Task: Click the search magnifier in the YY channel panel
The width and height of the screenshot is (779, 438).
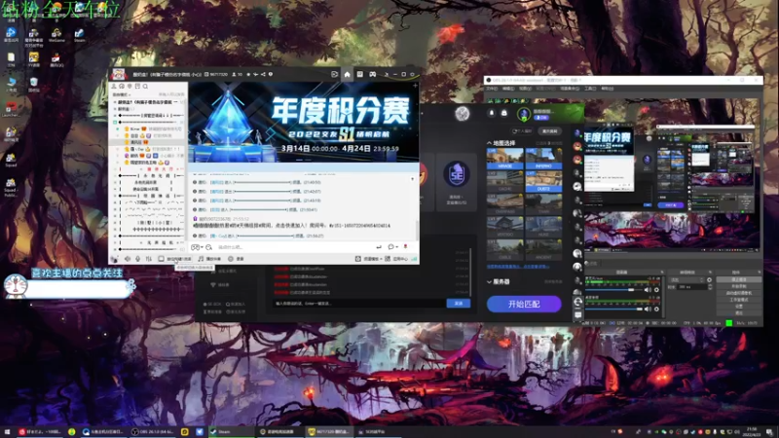Action: coord(145,87)
